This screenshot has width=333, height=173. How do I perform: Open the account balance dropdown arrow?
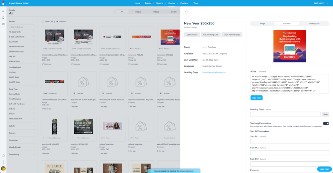click(x=327, y=3)
